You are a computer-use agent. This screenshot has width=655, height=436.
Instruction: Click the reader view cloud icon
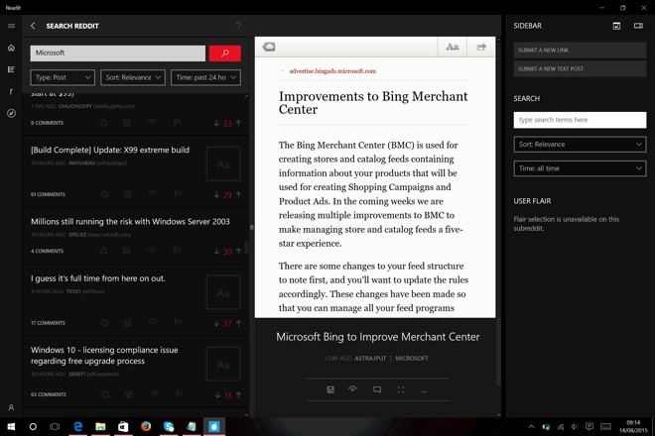[269, 47]
